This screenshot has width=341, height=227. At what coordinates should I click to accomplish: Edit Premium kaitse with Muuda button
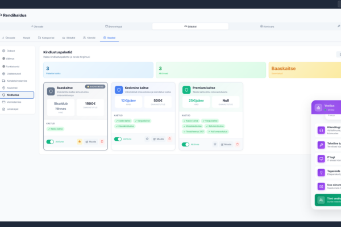click(x=226, y=144)
